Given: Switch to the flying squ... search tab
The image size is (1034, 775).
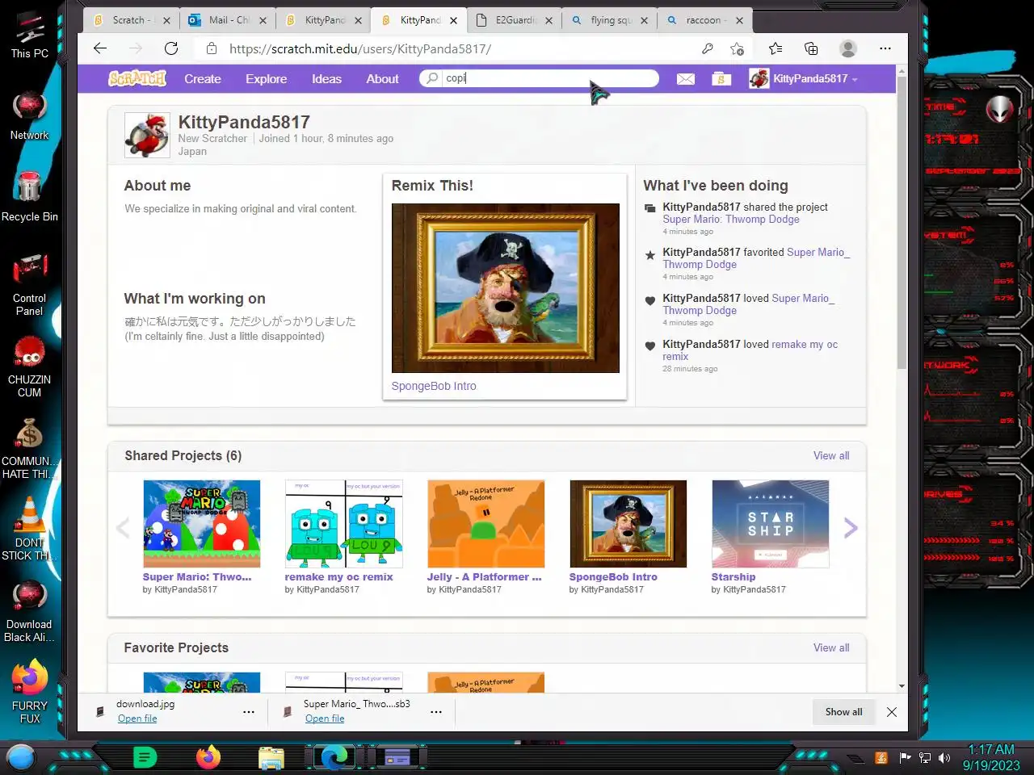Looking at the screenshot, I should (x=609, y=20).
